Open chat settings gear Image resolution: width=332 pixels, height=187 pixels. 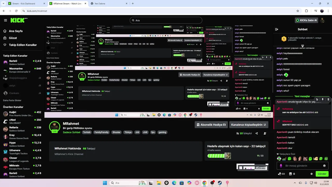[312, 174]
